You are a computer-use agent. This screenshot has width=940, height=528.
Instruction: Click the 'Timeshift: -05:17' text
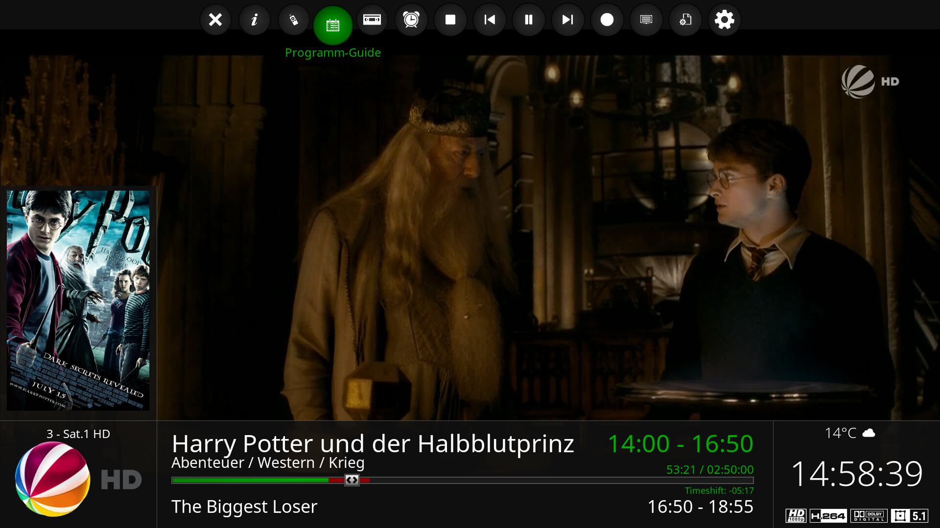coord(719,490)
